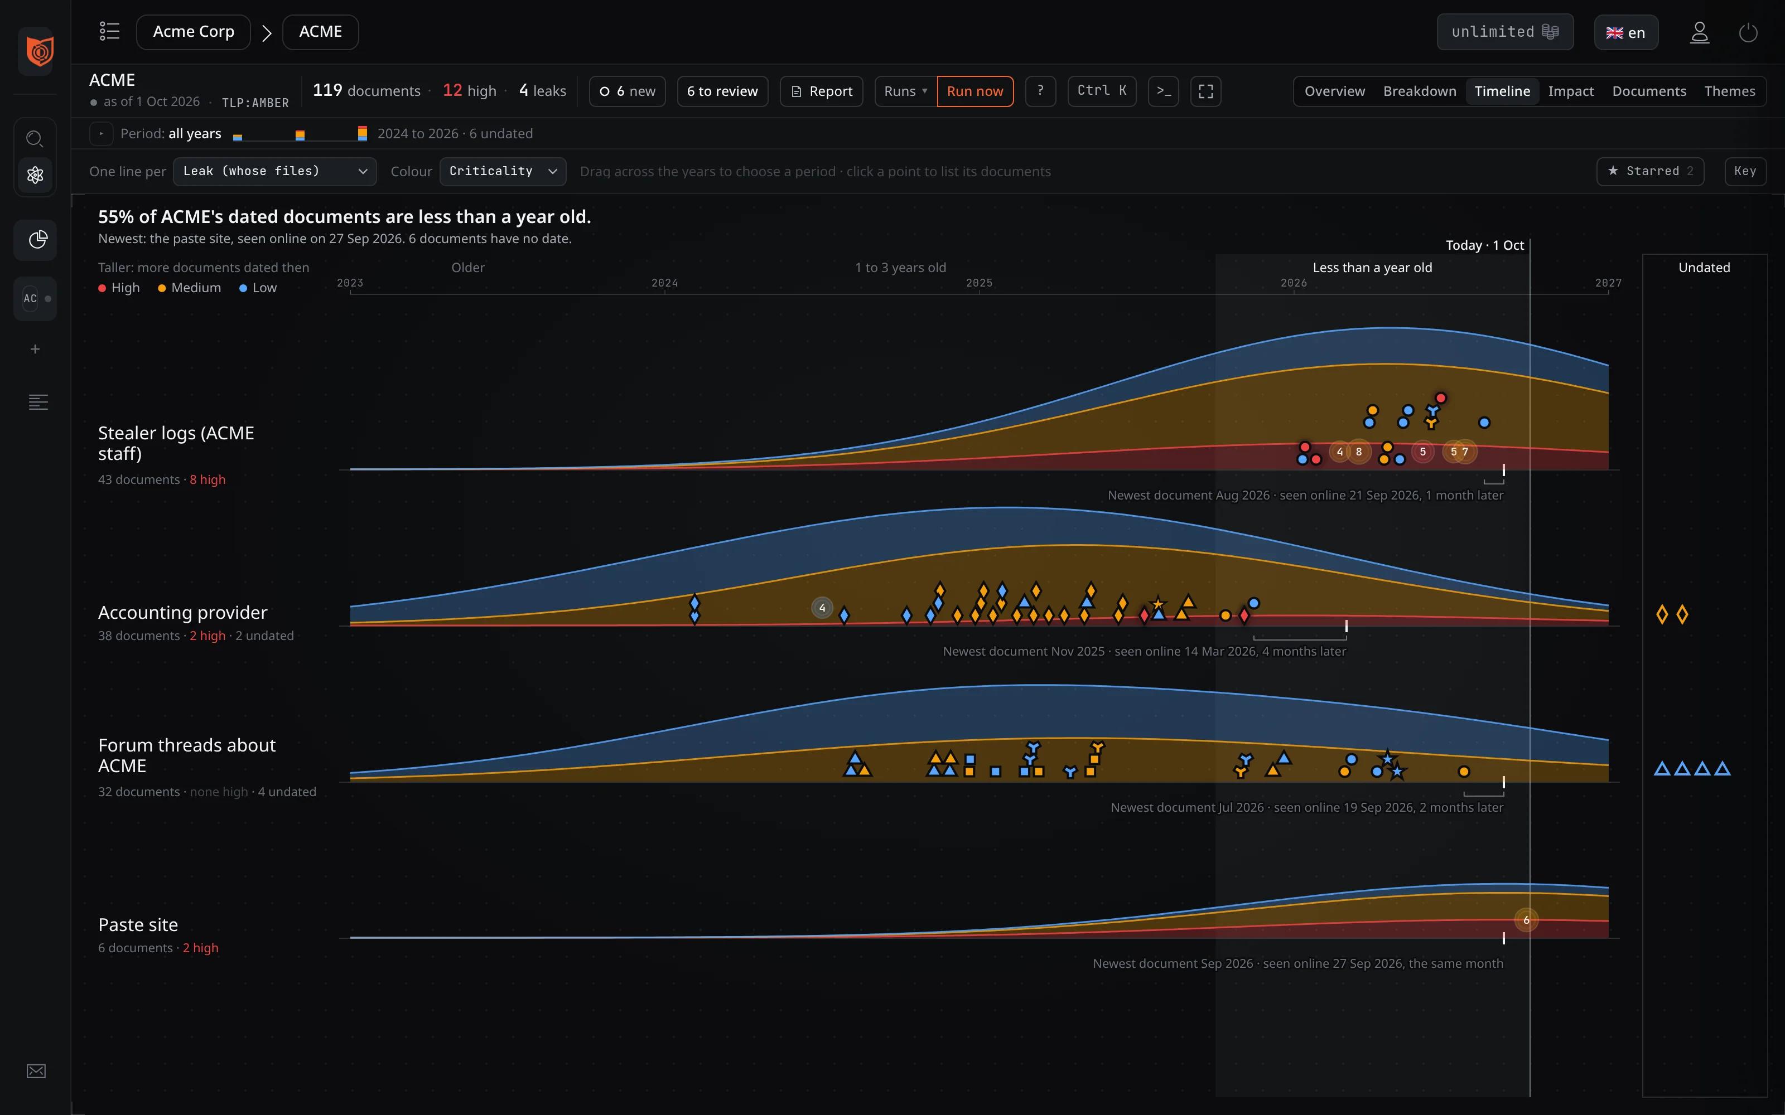
Task: Open the Colour Criticality dropdown
Action: click(503, 171)
